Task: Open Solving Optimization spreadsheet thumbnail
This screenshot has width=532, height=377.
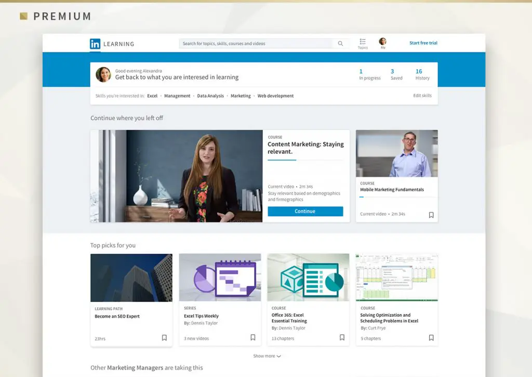Action: tap(396, 277)
